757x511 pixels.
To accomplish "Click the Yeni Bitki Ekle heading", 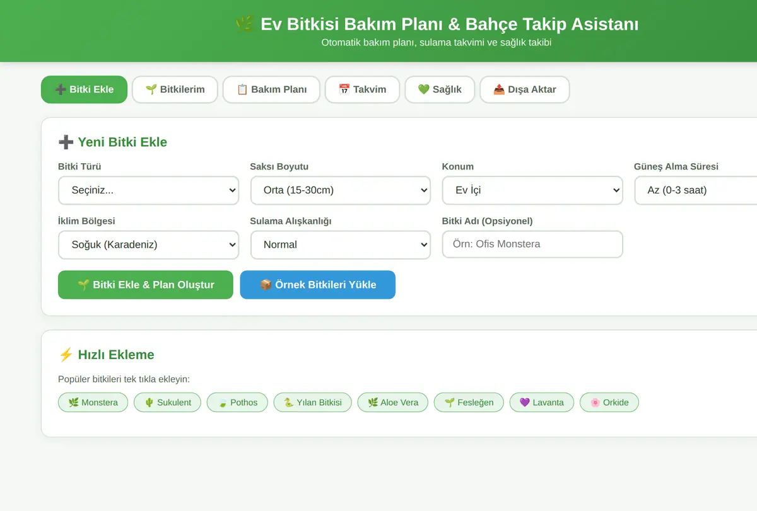I will point(113,142).
